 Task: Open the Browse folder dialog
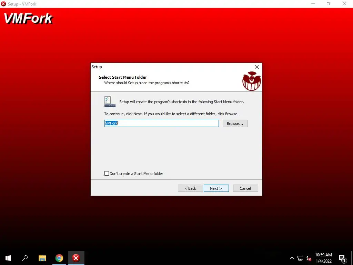[x=235, y=123]
